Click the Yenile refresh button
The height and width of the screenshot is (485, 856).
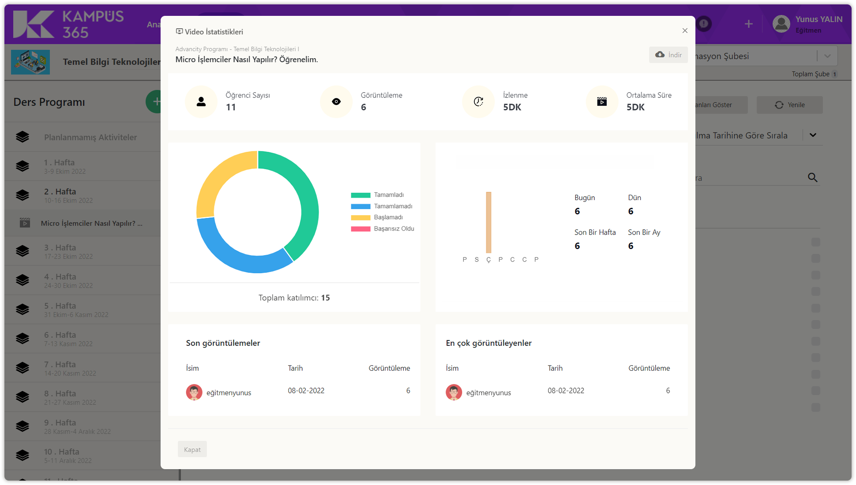tap(789, 105)
